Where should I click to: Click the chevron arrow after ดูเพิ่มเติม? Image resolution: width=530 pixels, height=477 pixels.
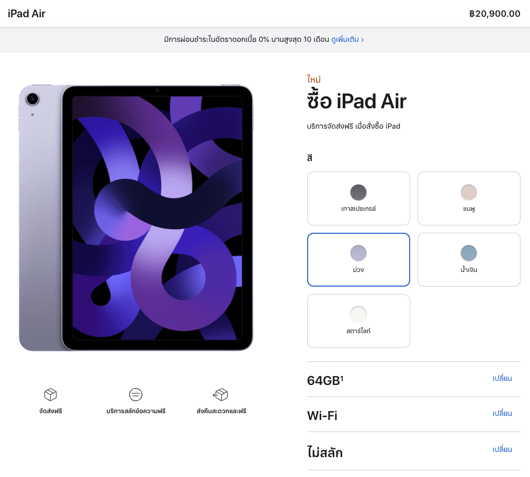(x=363, y=40)
